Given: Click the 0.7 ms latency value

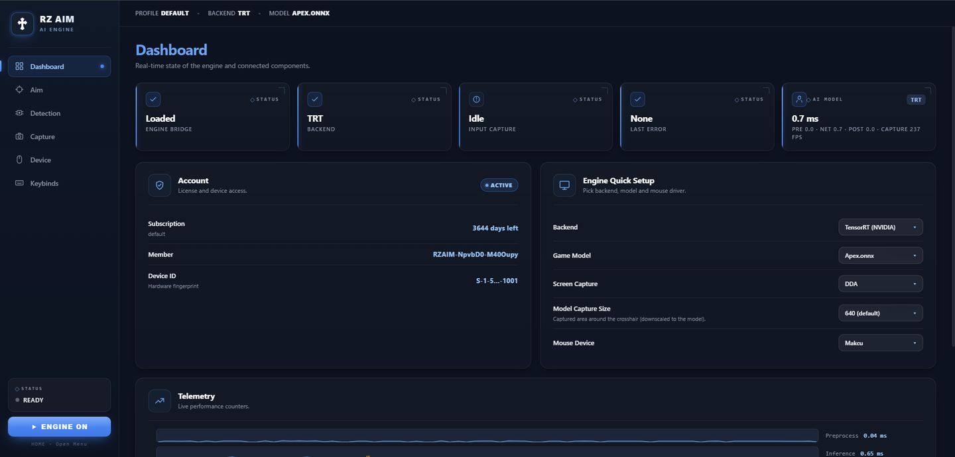Looking at the screenshot, I should [805, 119].
